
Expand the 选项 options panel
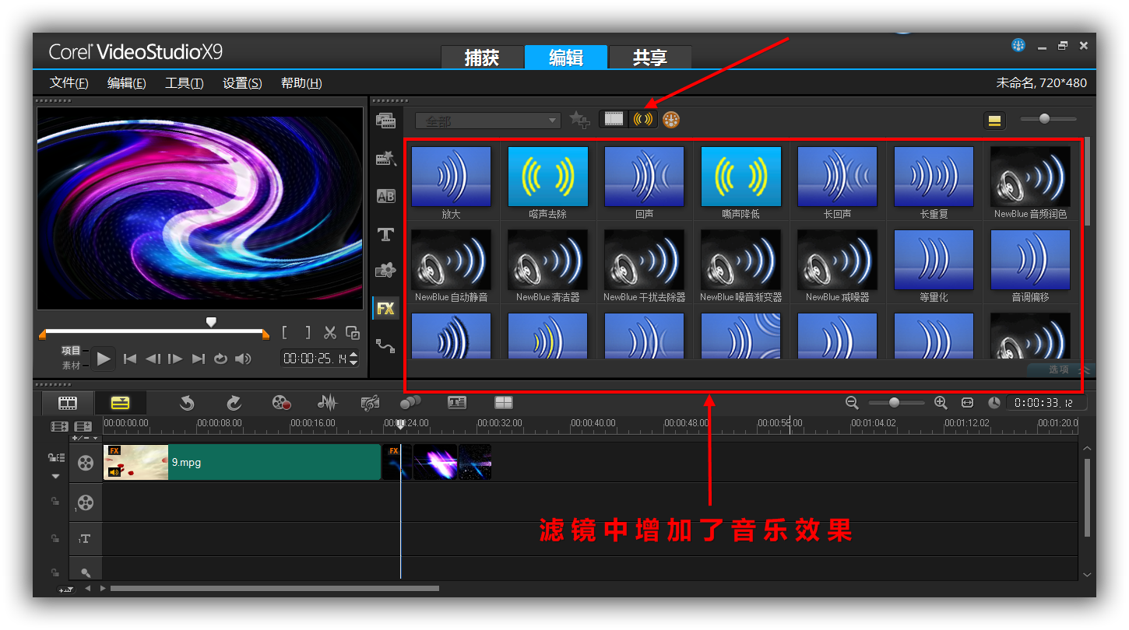(1060, 369)
